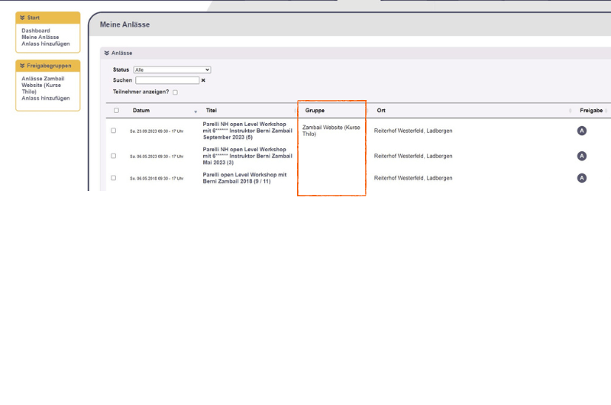Image resolution: width=611 pixels, height=405 pixels.
Task: Click the chevron icon next to Freigabegruppen
Action: coord(23,66)
